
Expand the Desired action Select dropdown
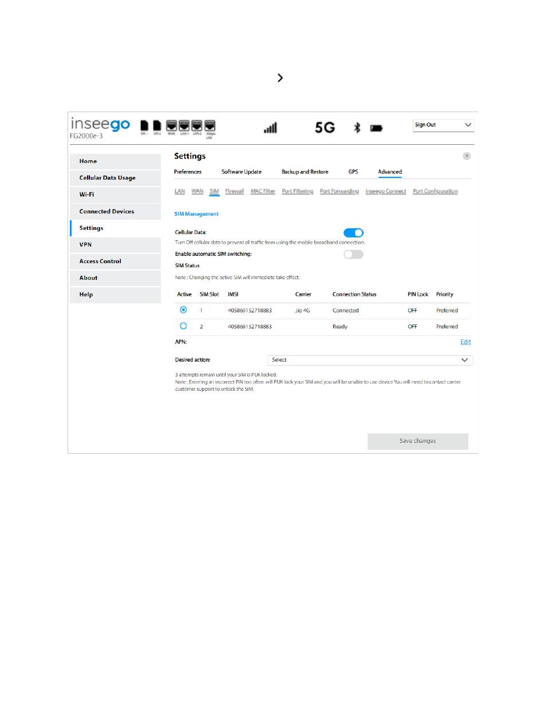tap(370, 360)
